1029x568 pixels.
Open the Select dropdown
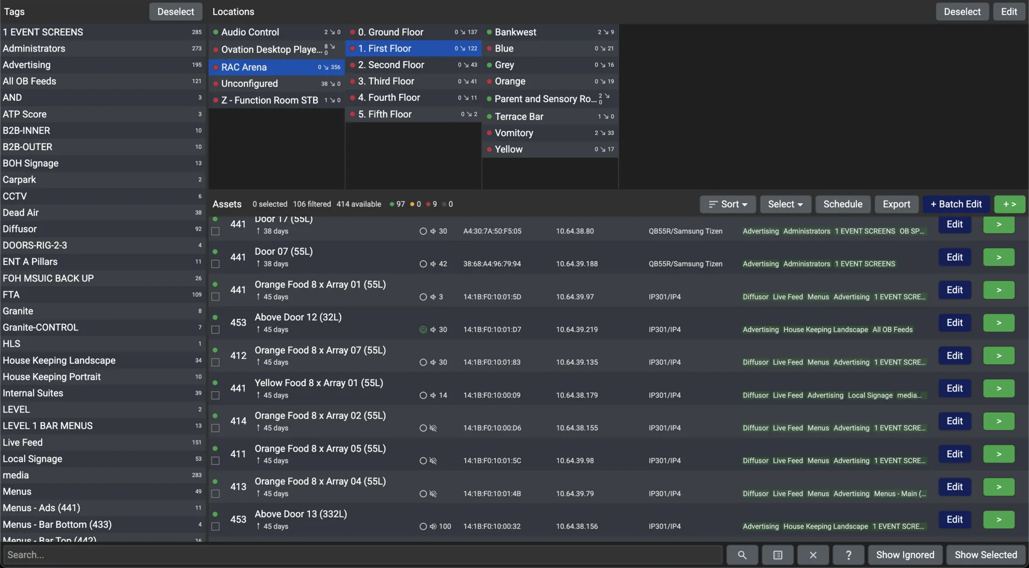[x=785, y=204]
